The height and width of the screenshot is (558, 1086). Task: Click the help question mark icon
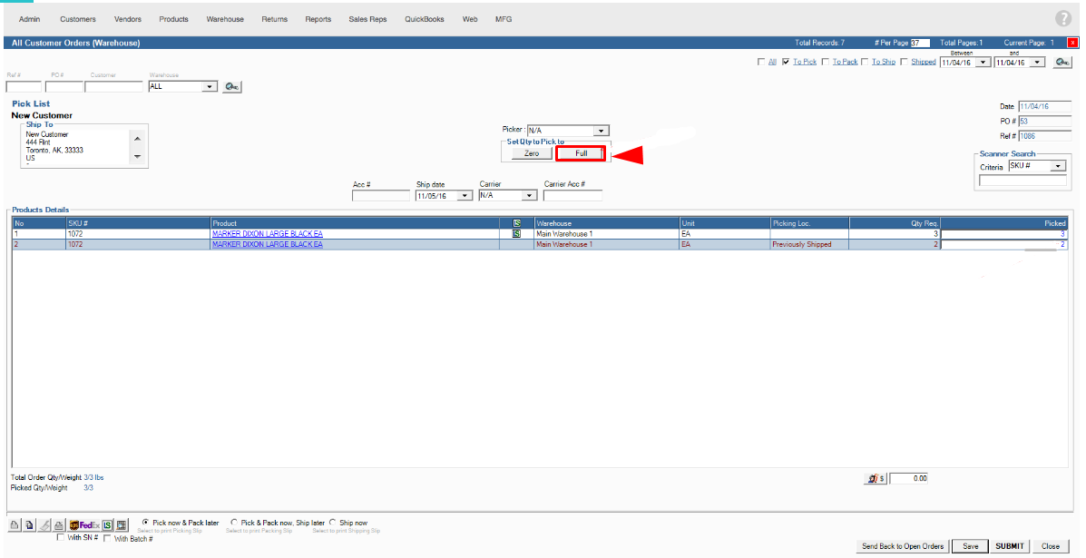click(x=1062, y=19)
